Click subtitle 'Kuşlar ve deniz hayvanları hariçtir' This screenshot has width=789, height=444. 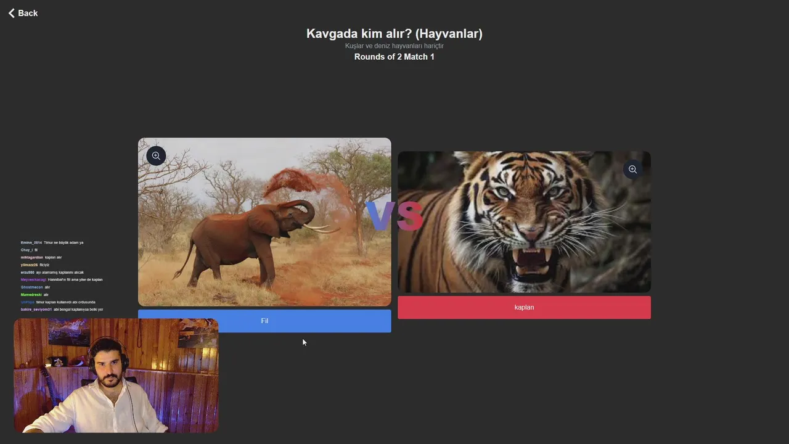pyautogui.click(x=394, y=46)
